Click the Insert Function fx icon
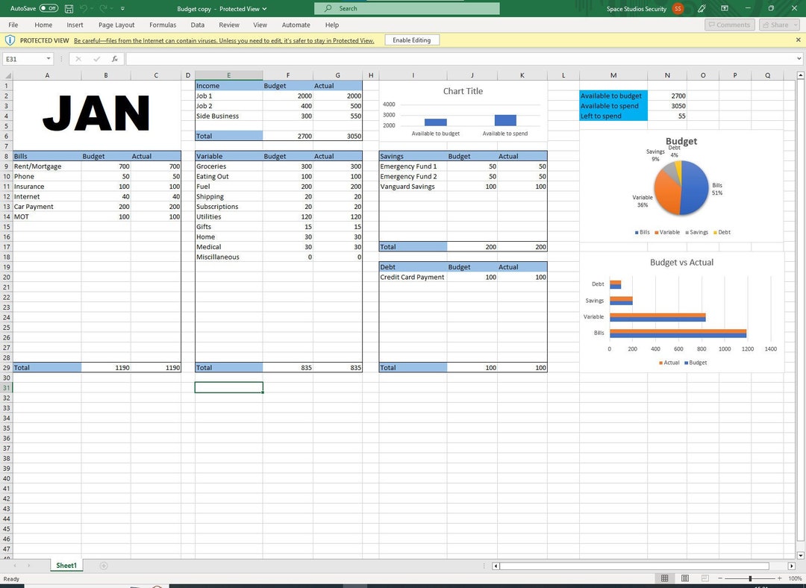 pyautogui.click(x=115, y=59)
